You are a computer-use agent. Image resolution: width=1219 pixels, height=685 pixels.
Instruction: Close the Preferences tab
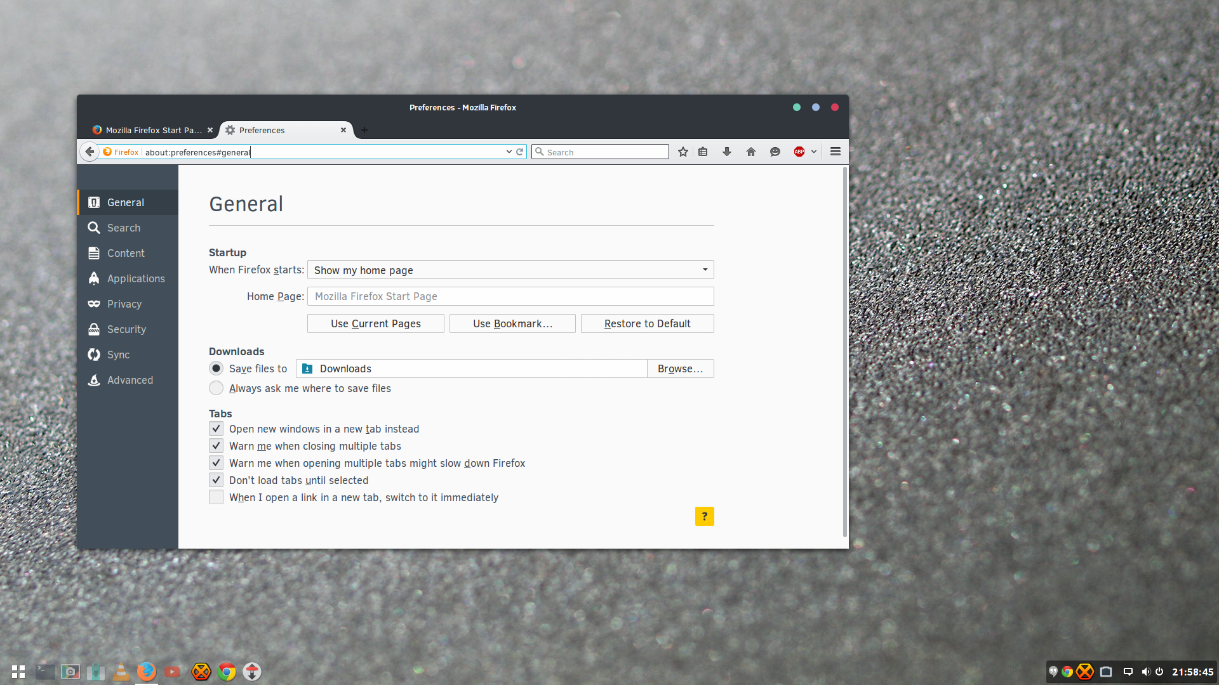point(343,130)
